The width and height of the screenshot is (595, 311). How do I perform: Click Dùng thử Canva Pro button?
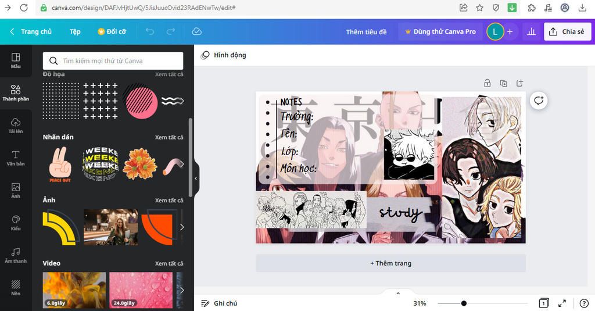click(x=440, y=32)
